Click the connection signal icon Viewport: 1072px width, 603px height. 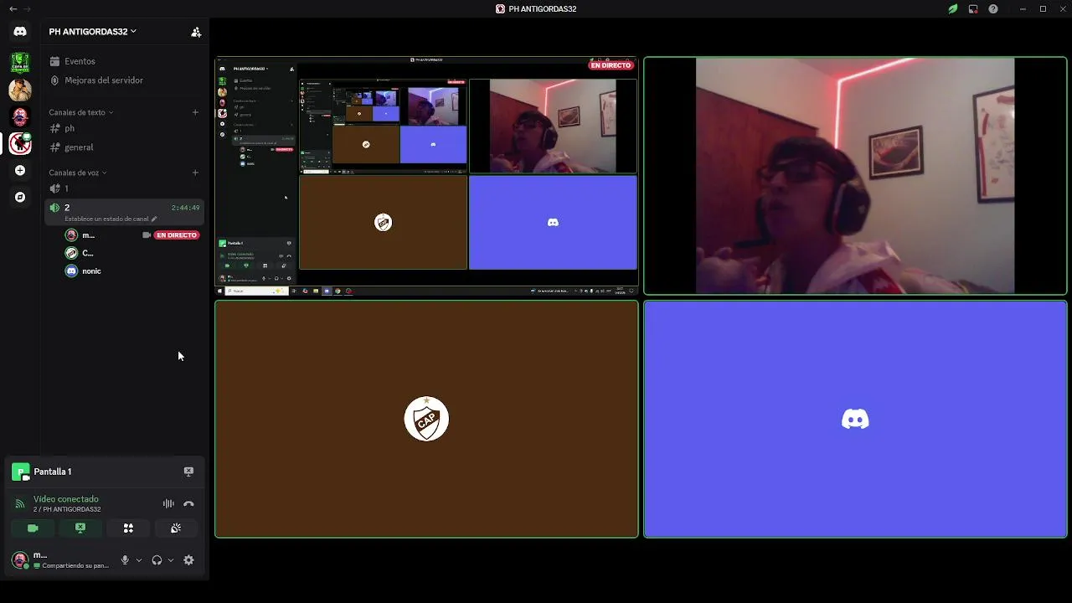[x=20, y=504]
